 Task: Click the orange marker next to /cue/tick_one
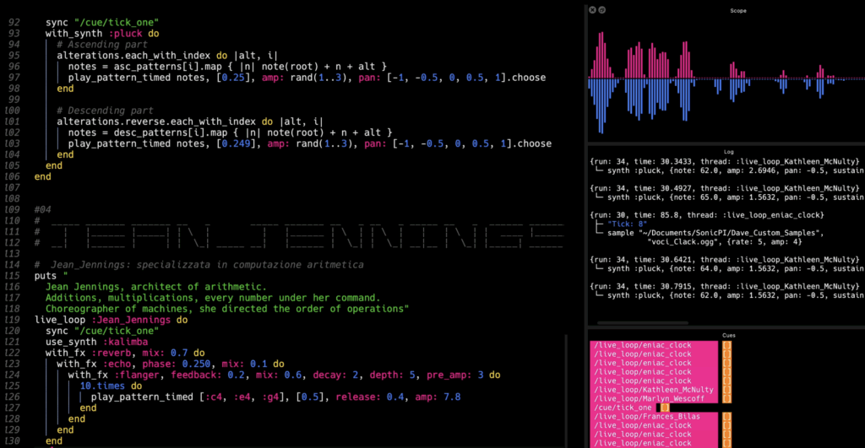pos(664,408)
